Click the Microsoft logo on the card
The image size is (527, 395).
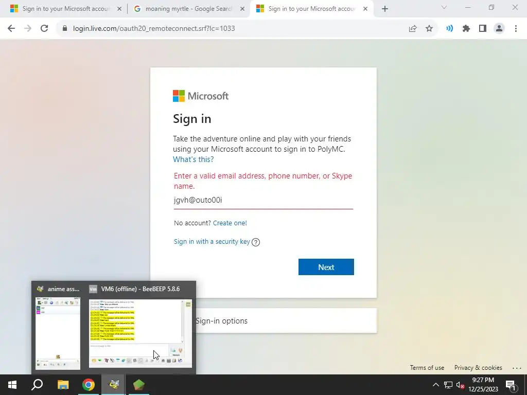click(201, 96)
